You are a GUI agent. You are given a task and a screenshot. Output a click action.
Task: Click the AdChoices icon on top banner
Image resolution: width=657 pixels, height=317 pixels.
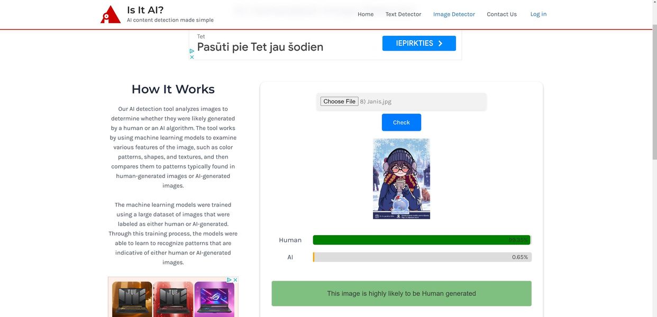pos(192,51)
